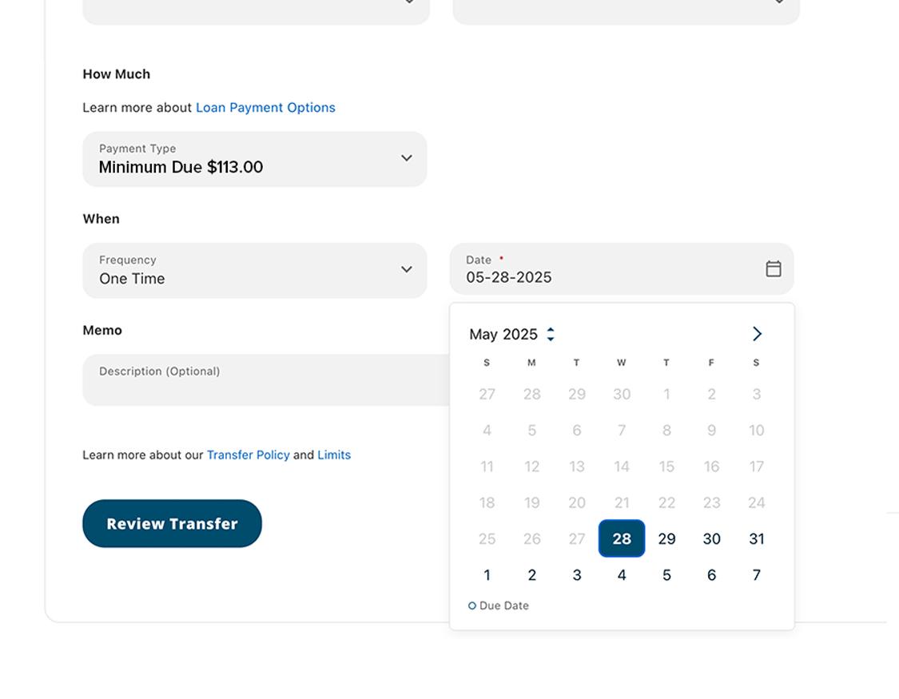The height and width of the screenshot is (699, 899).
Task: Choose June 4 in the last calendar row
Action: (x=622, y=575)
